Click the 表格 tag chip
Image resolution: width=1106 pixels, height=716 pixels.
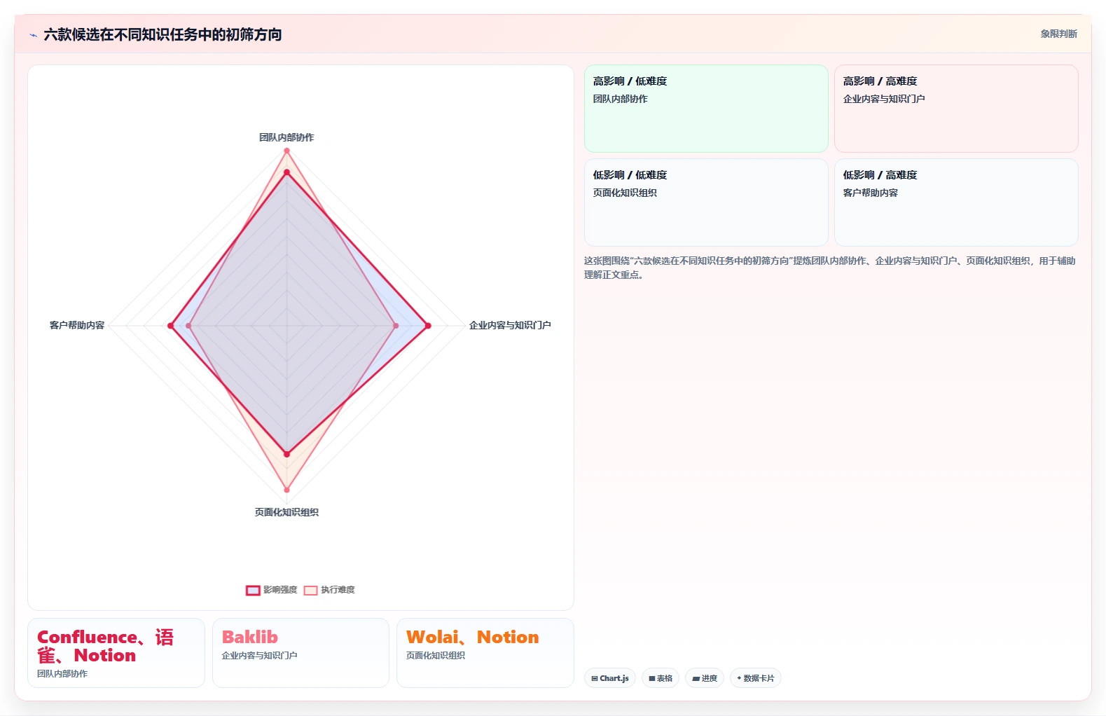pos(661,678)
